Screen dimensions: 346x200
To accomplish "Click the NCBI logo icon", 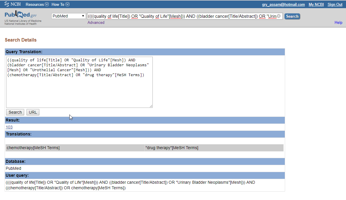I will pyautogui.click(x=13, y=4).
